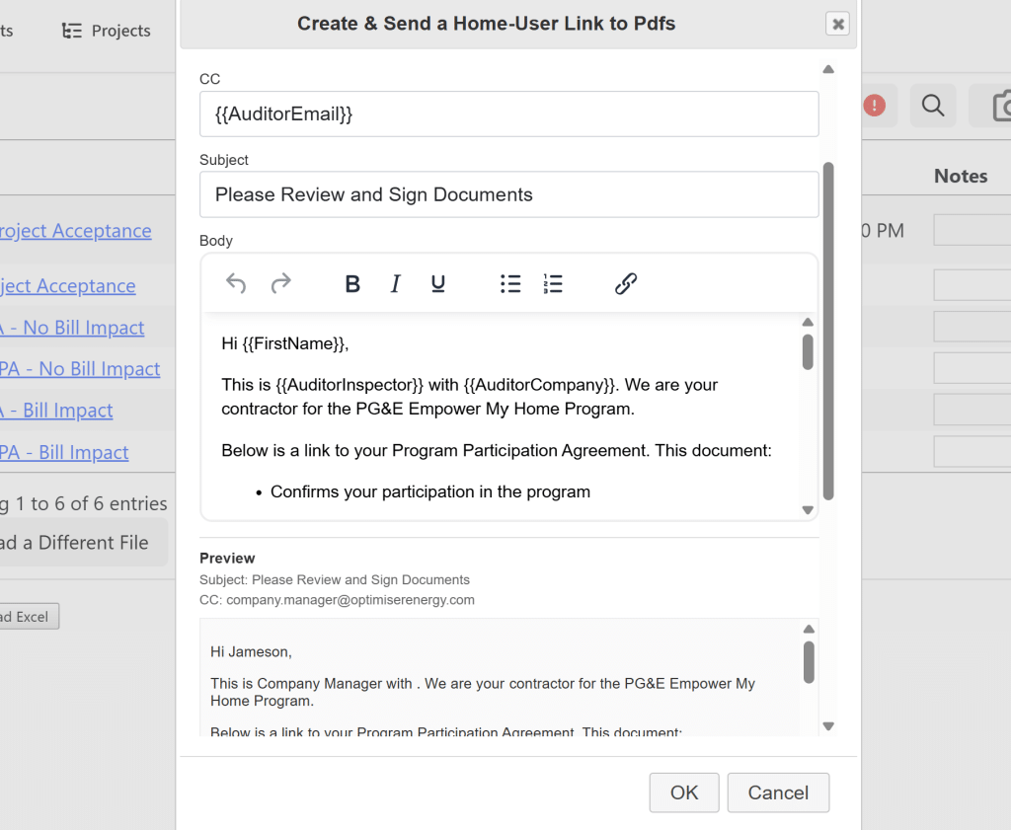
Task: Toggle italic formatting
Action: pyautogui.click(x=395, y=283)
